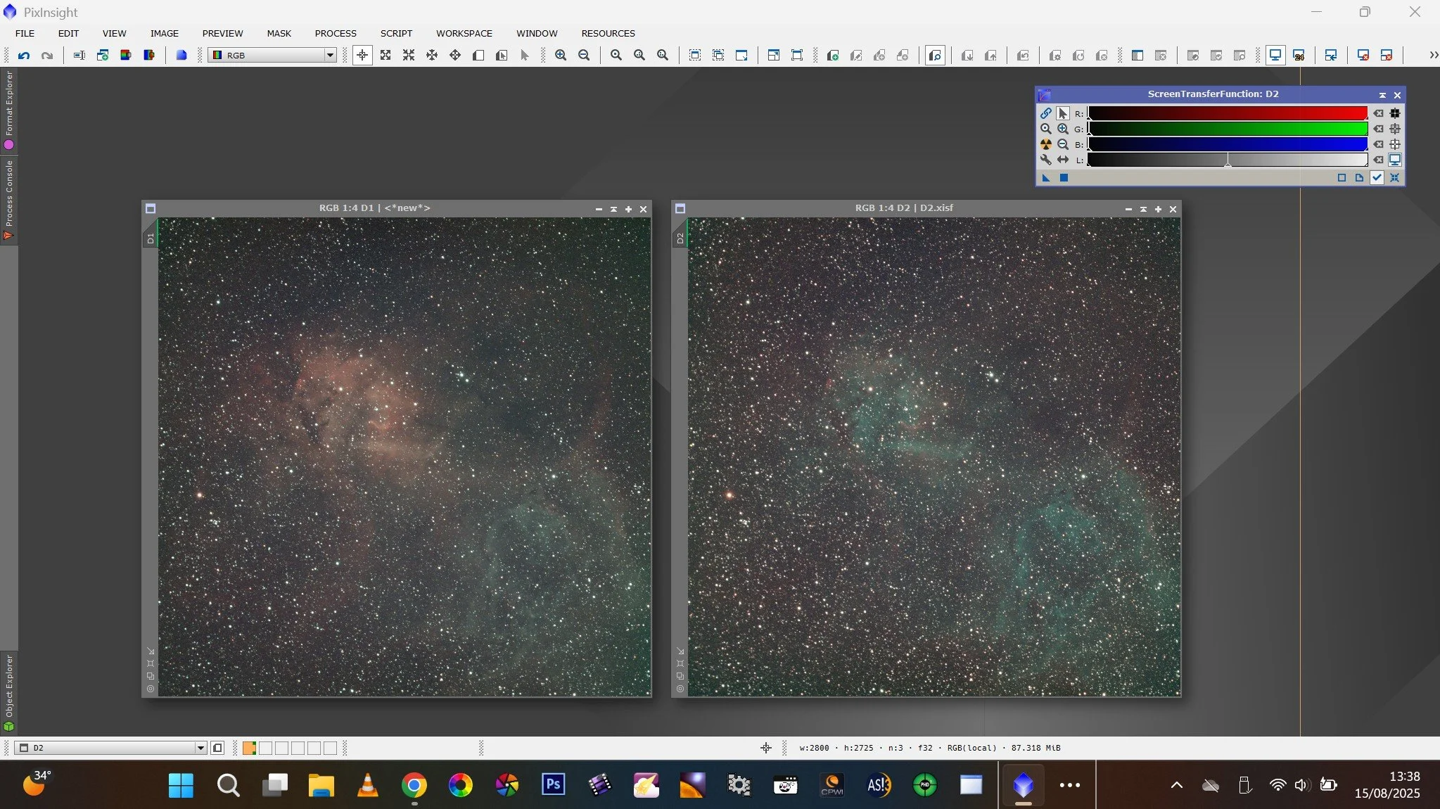1440x809 pixels.
Task: Reset the R channel in STF
Action: [x=1378, y=113]
